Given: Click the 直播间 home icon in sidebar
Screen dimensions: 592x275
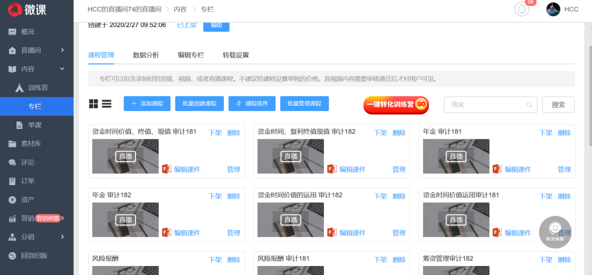Looking at the screenshot, I should coord(12,50).
